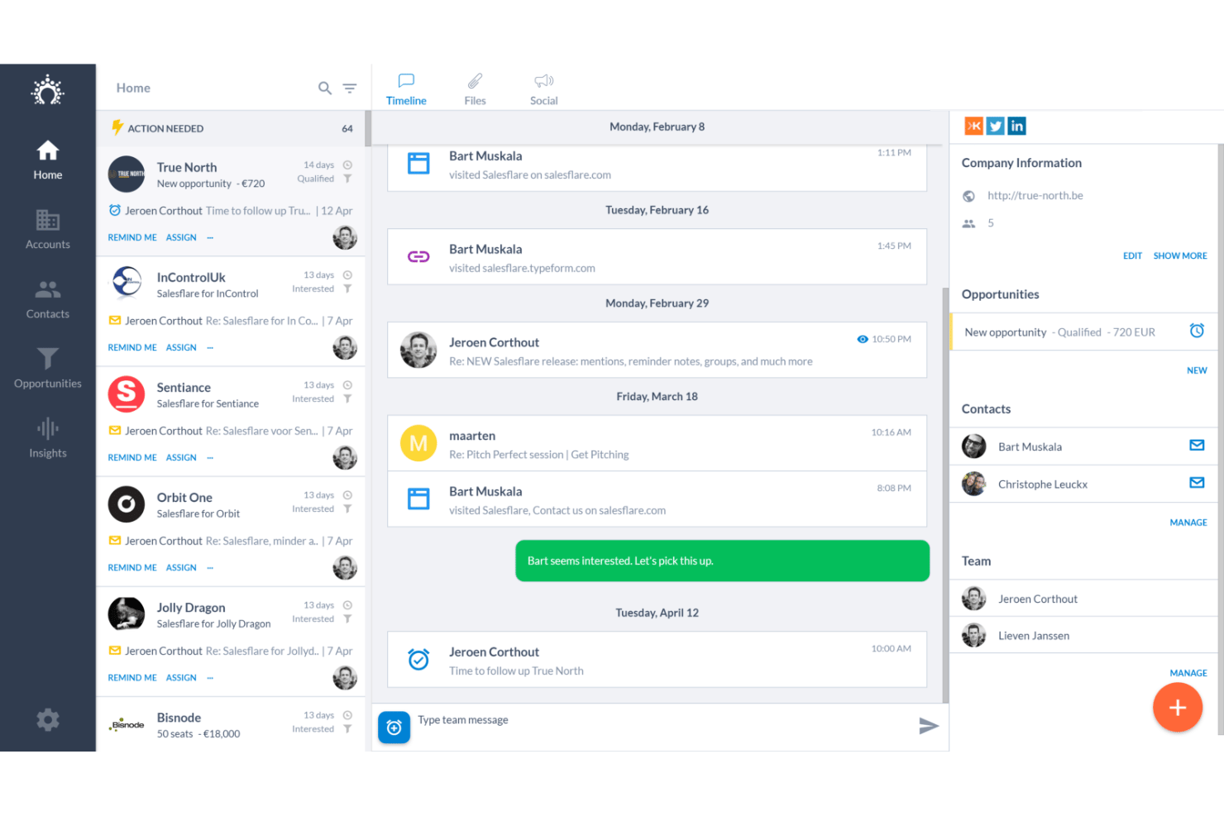Open more options on InControlUk row
Screen dimensions: 1224x816
[x=210, y=348]
